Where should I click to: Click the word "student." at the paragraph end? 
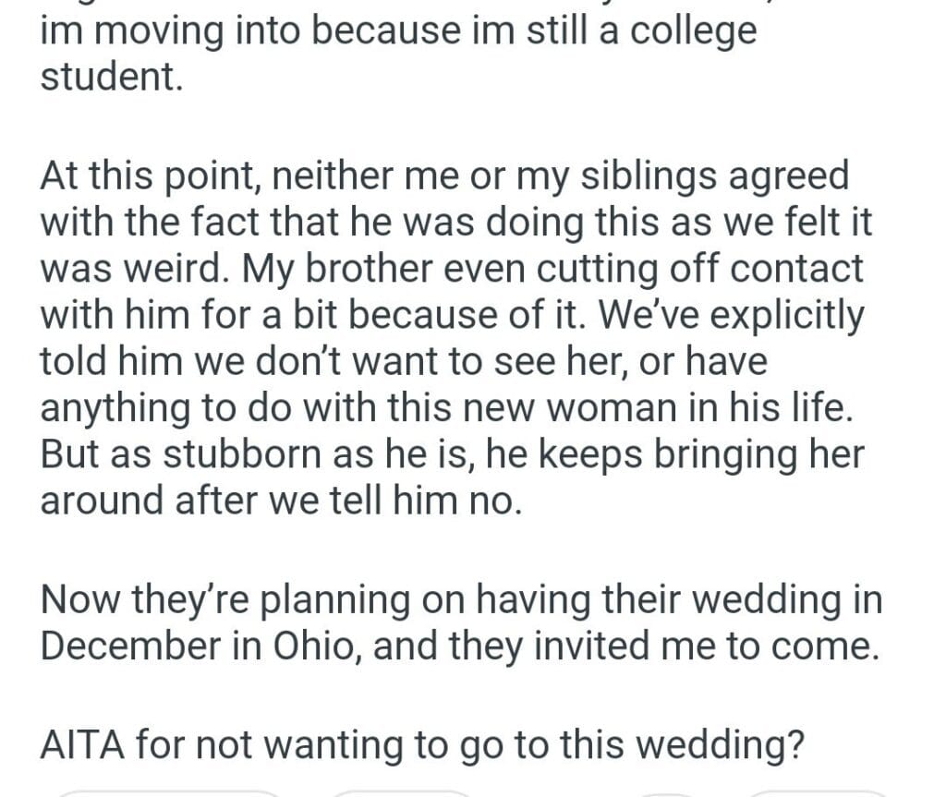coord(112,77)
